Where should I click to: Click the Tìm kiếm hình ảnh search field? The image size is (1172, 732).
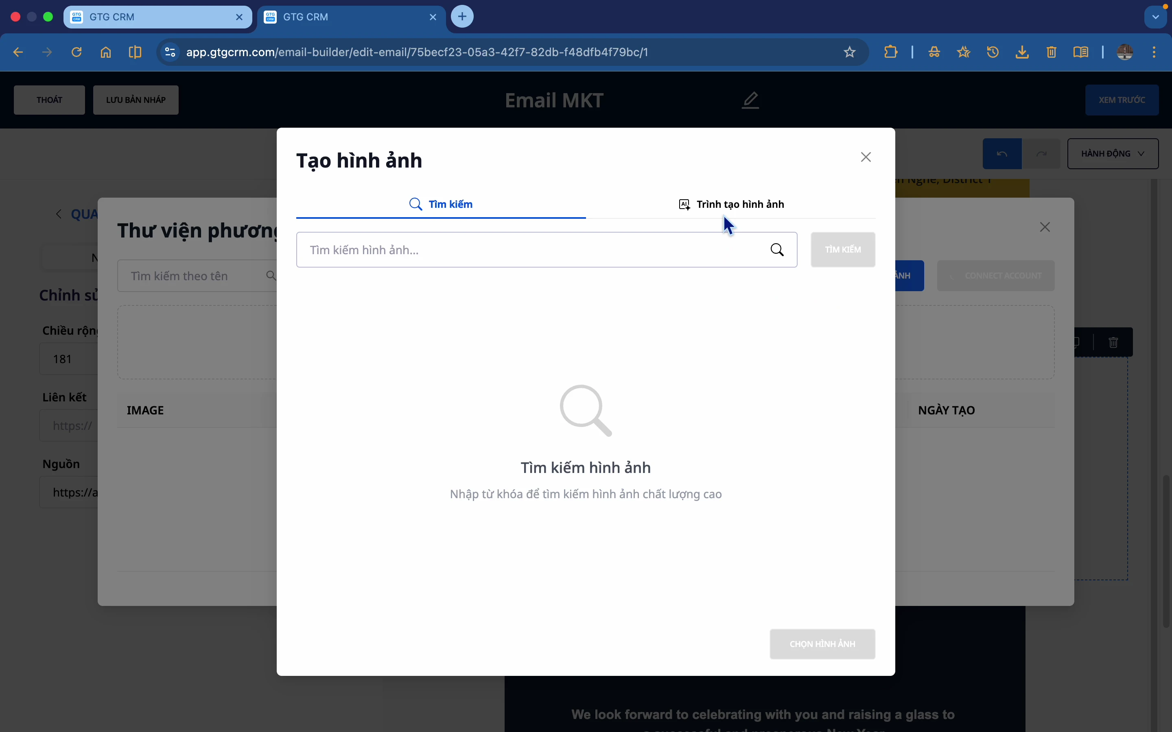pos(533,250)
